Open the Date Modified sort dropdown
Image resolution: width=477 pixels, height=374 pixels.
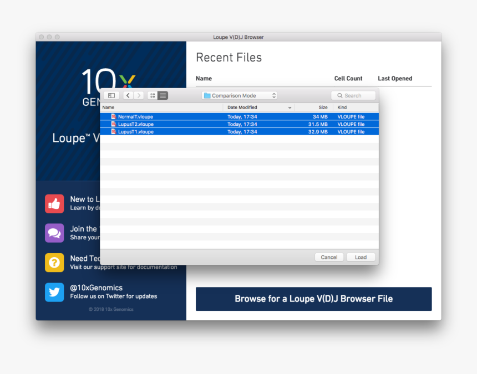(x=290, y=107)
